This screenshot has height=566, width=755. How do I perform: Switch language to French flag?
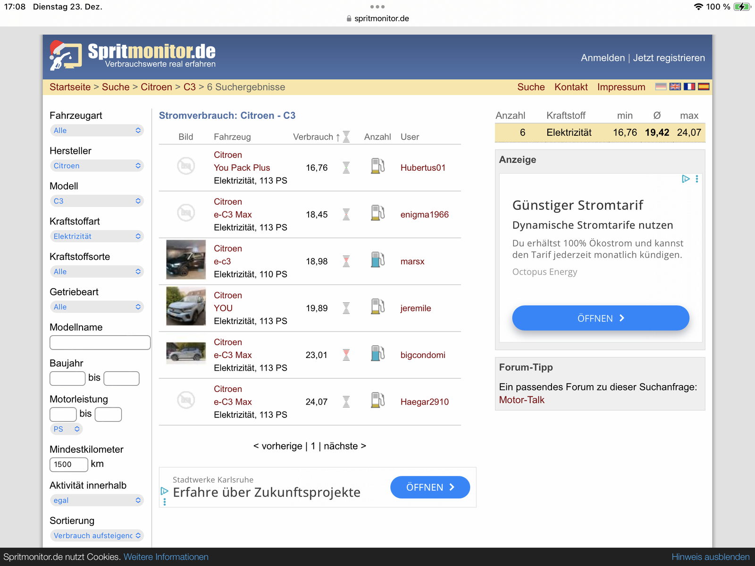pos(689,87)
